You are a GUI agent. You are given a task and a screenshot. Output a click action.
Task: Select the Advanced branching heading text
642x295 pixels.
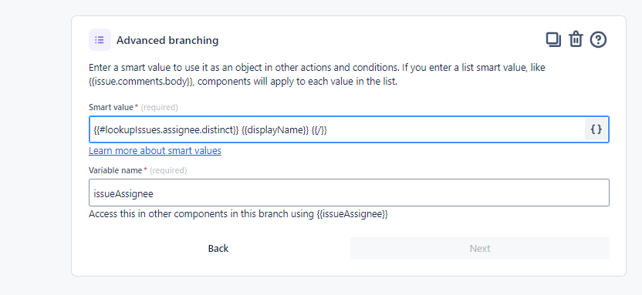pyautogui.click(x=167, y=41)
